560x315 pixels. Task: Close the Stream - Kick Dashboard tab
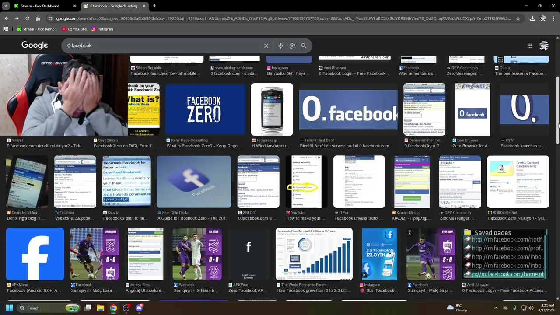(74, 6)
